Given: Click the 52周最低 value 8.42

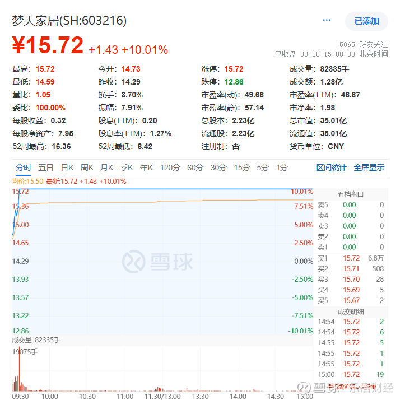Looking at the screenshot, I should [145, 147].
